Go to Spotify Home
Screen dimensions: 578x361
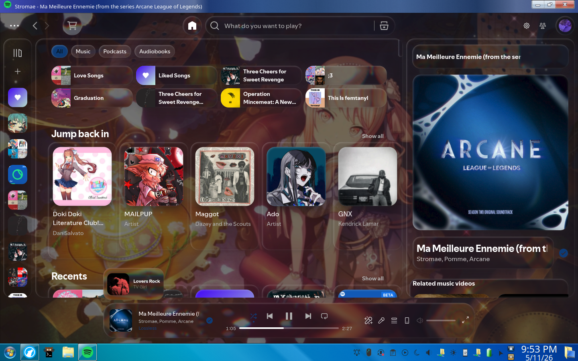[x=192, y=26]
